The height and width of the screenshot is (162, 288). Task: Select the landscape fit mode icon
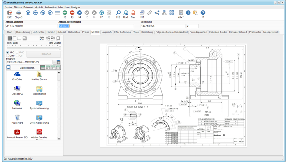(19, 38)
